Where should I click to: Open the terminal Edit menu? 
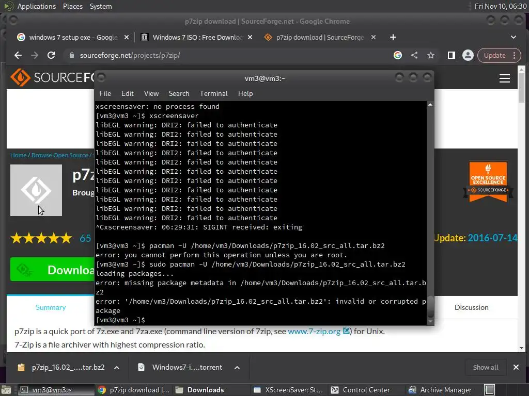(128, 94)
